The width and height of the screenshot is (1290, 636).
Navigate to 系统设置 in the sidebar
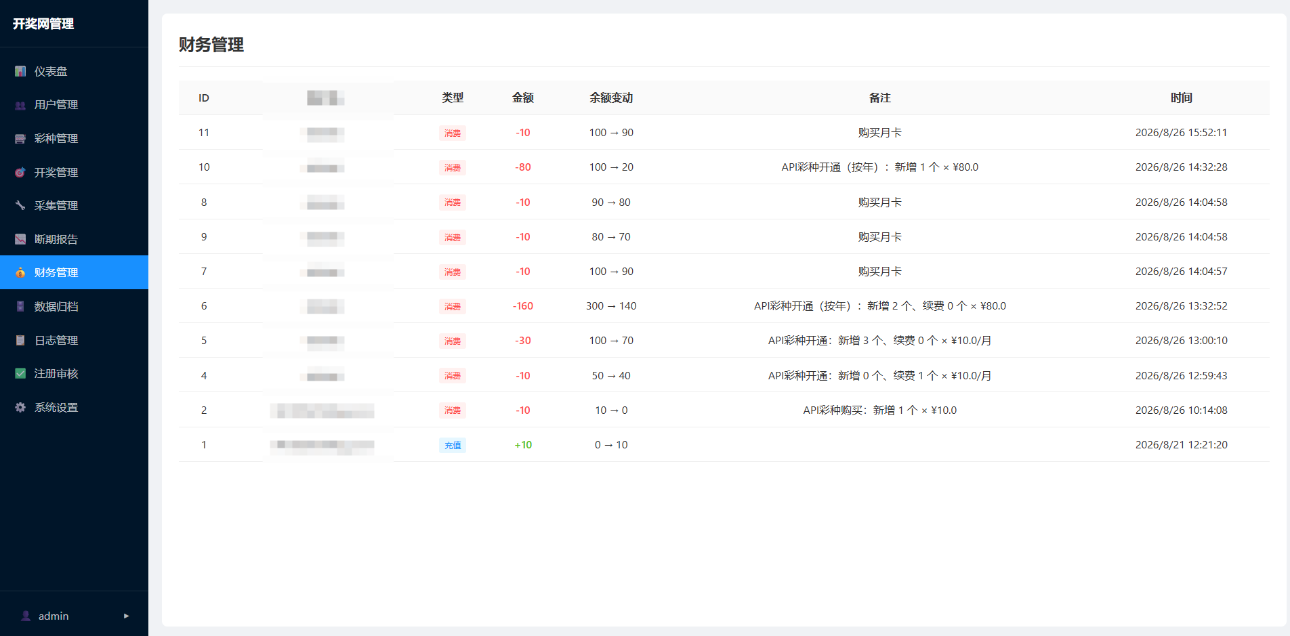click(74, 407)
